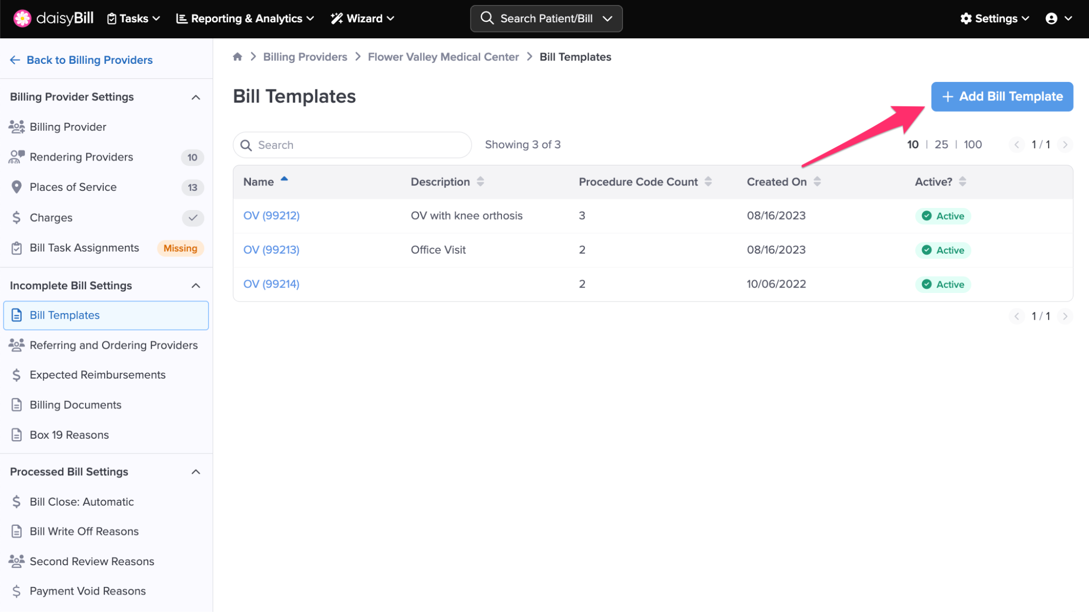Click the Rendering Providers sidebar icon
This screenshot has width=1089, height=612.
[x=16, y=157]
